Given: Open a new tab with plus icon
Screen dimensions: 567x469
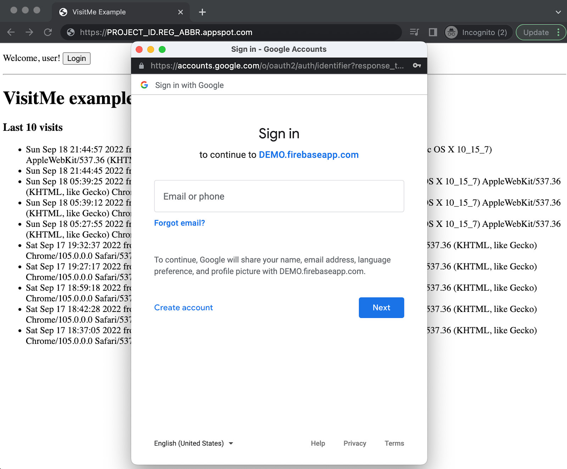Looking at the screenshot, I should pos(202,12).
